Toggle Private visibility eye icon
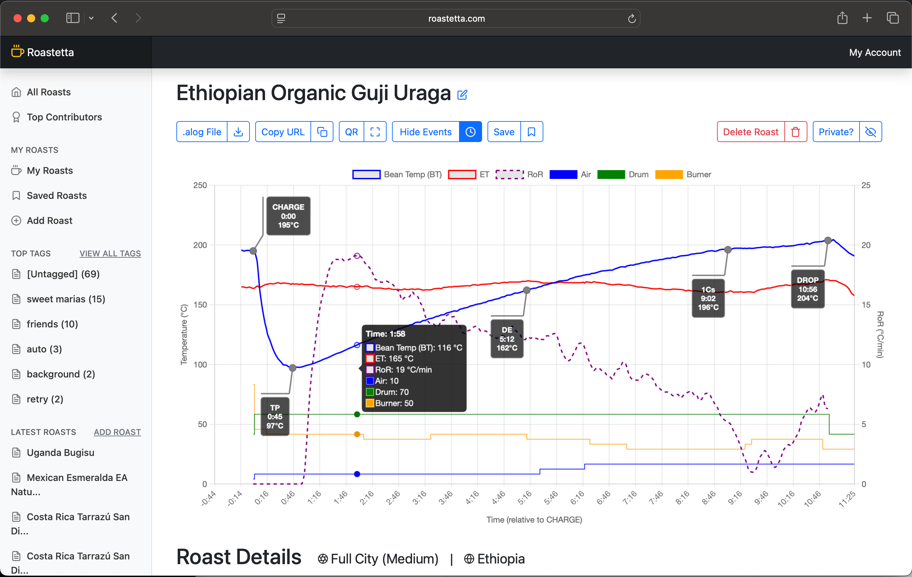912x577 pixels. click(870, 132)
